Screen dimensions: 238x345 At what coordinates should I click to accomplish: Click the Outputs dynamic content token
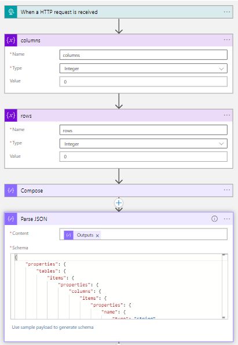82,235
